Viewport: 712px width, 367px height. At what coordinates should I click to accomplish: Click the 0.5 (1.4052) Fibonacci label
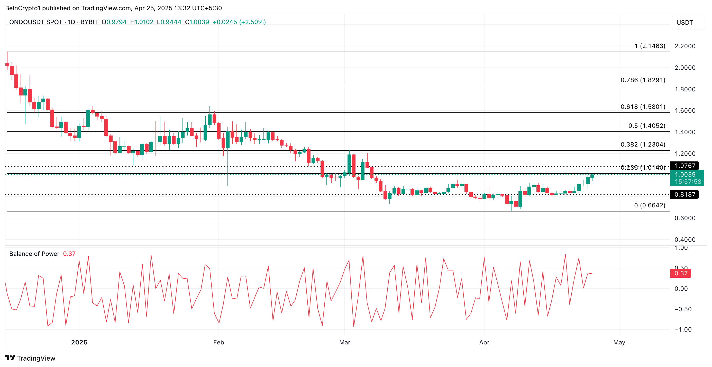(646, 126)
